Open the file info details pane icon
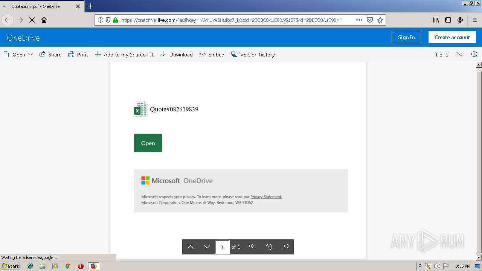This screenshot has width=482, height=271. (474, 54)
